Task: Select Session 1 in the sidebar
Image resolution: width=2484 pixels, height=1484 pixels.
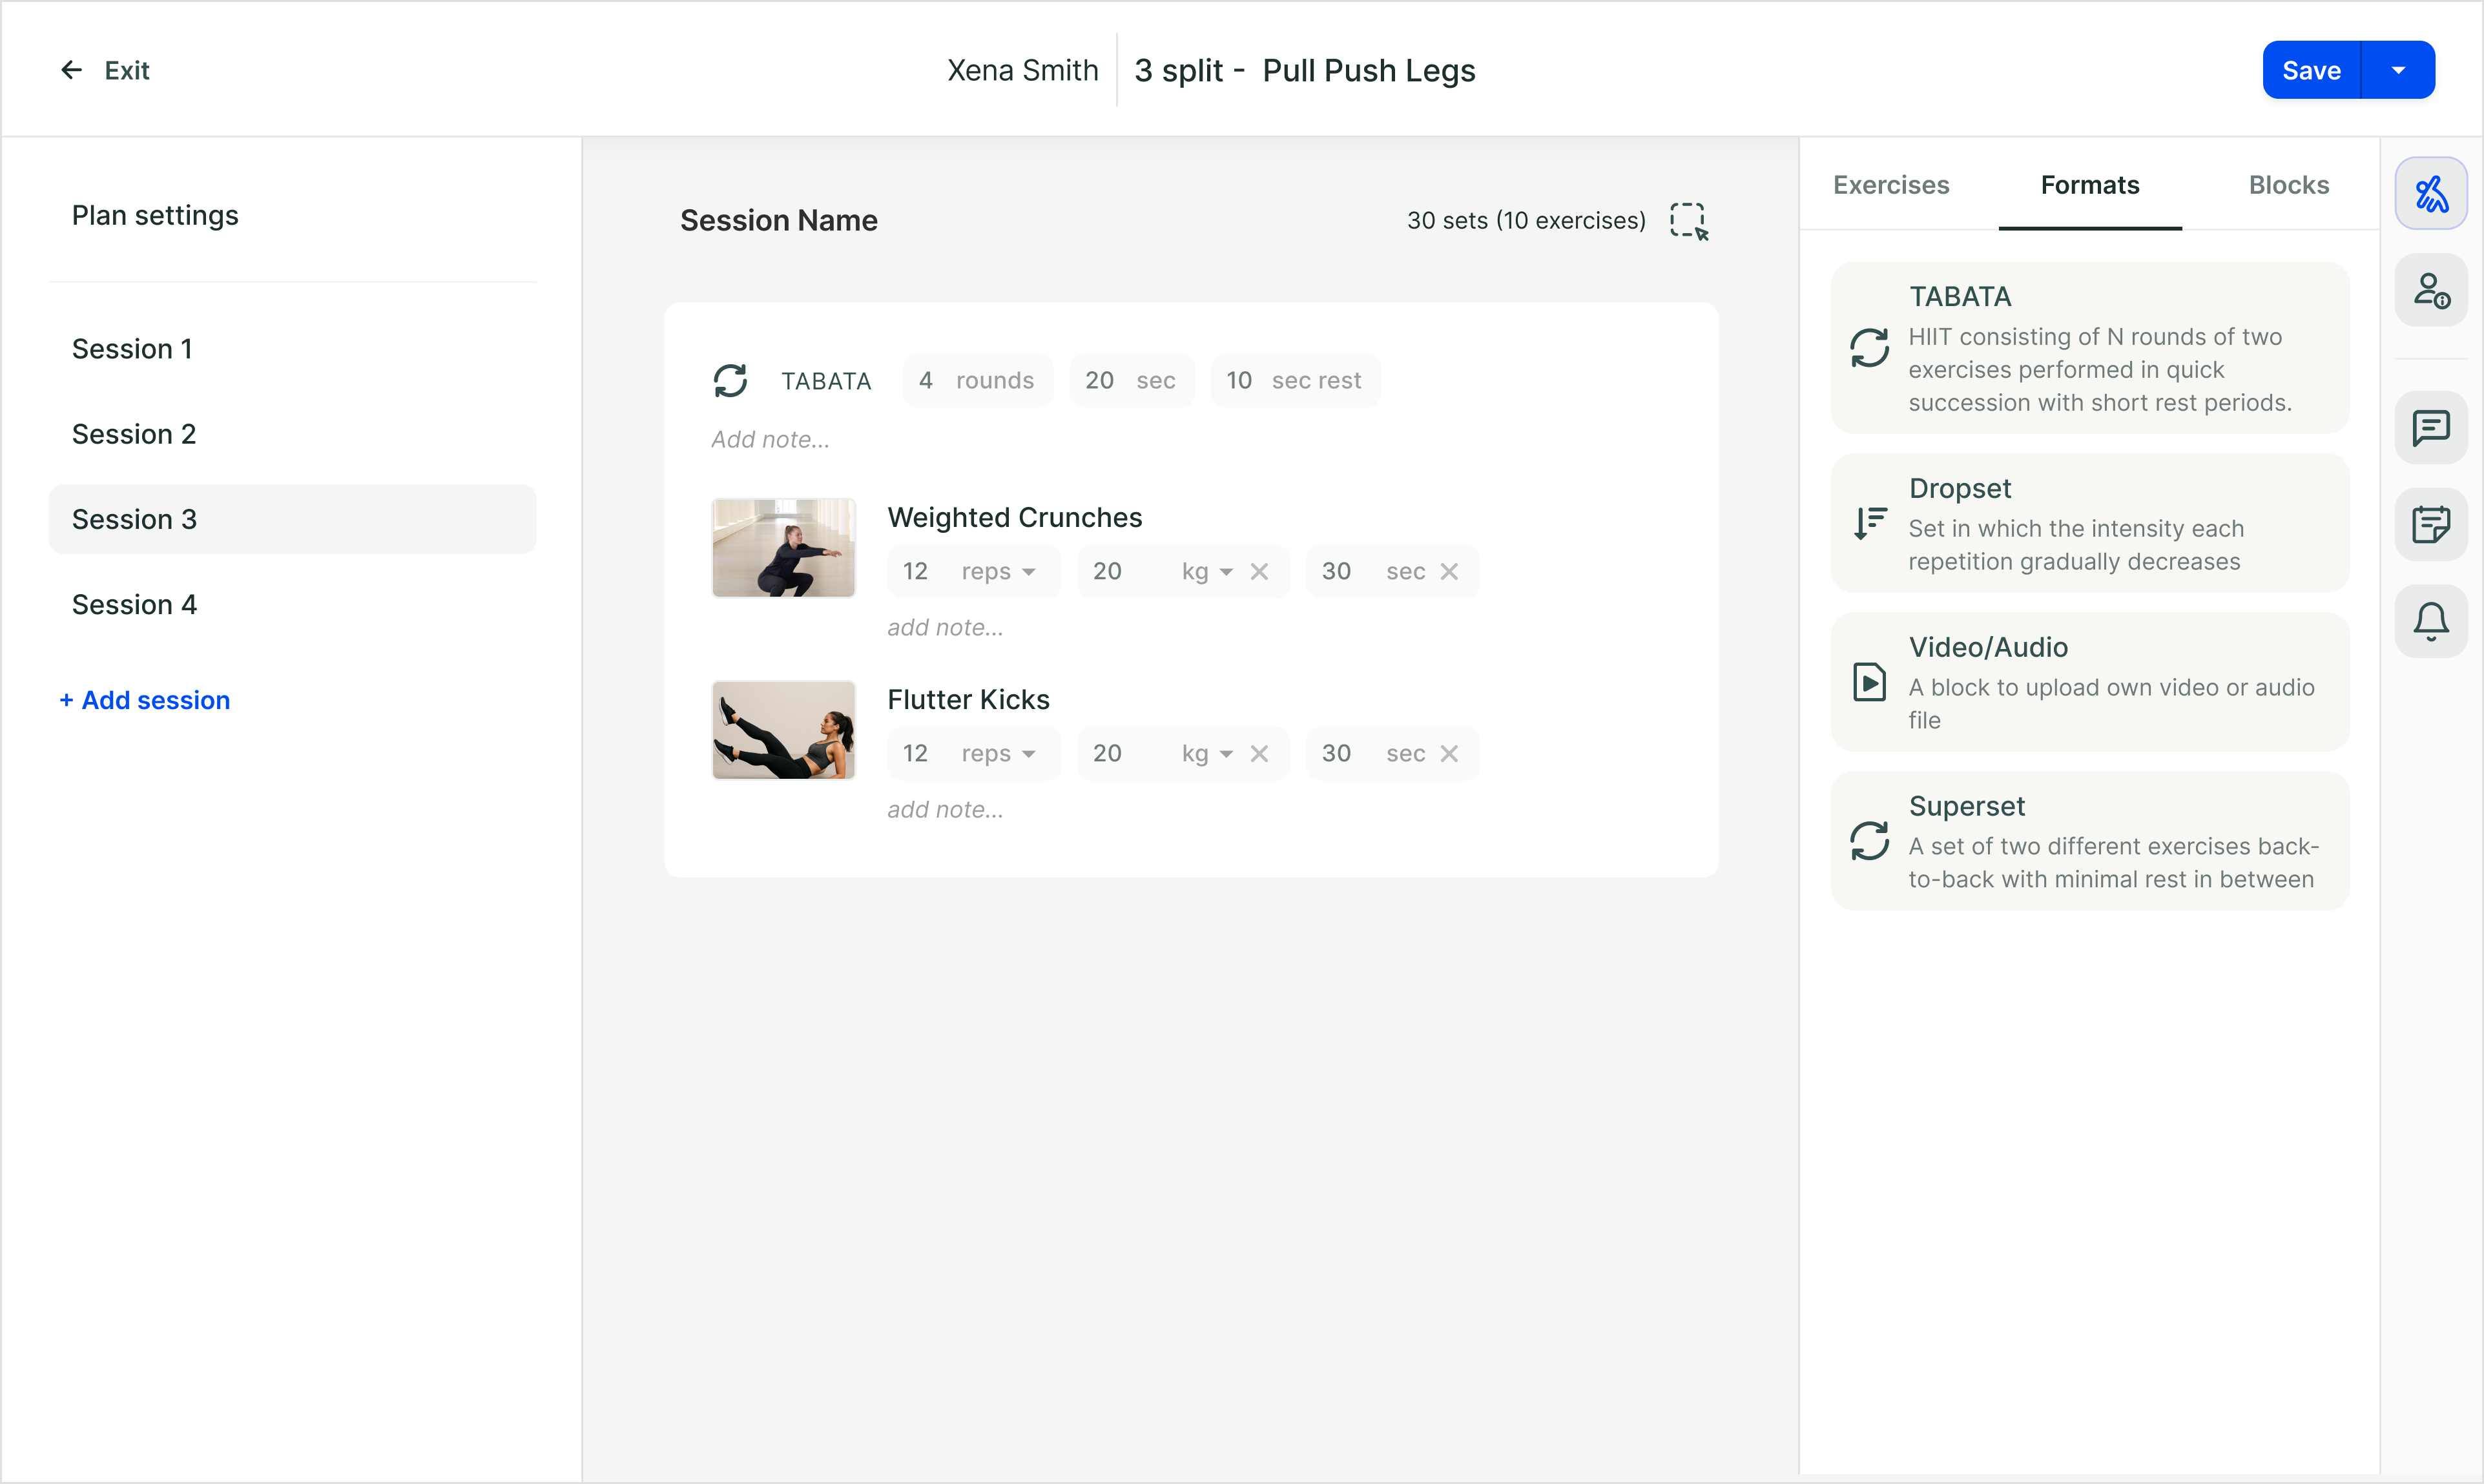Action: tap(292, 349)
